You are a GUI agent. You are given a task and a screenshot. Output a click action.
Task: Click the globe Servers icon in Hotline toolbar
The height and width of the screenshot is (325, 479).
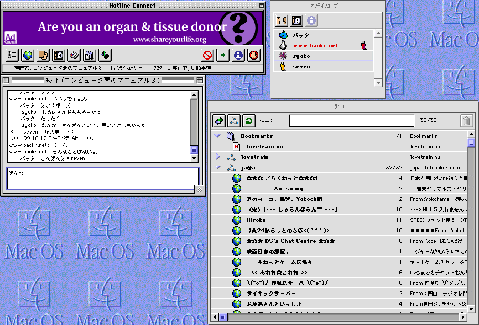[28, 55]
